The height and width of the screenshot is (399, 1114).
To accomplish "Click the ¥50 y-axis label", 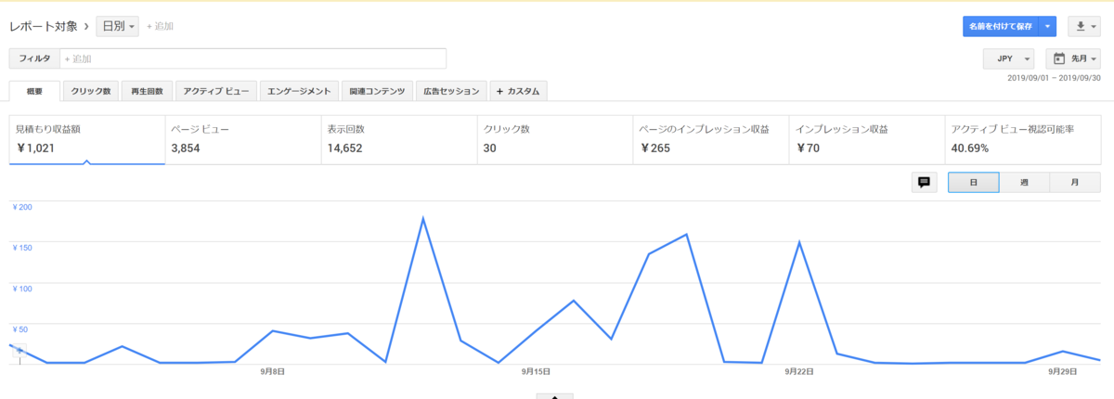I will [20, 329].
